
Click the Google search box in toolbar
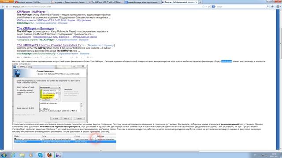[x=240, y=7]
